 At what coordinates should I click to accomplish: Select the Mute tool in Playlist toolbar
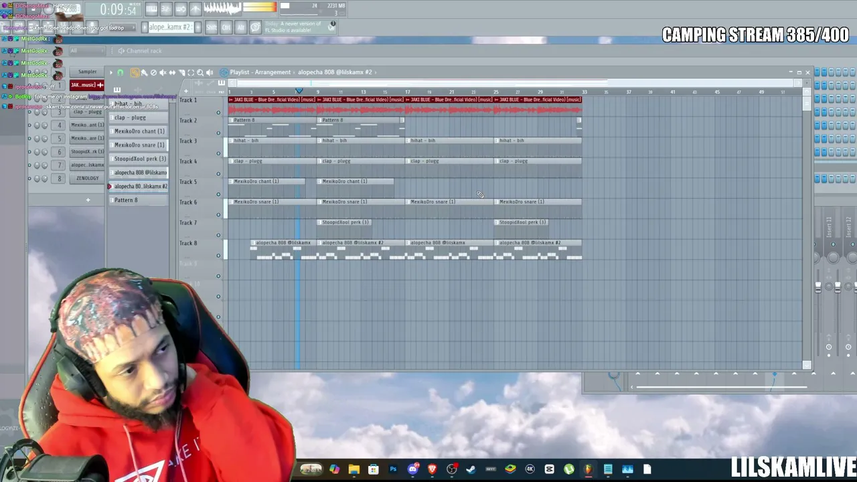163,72
